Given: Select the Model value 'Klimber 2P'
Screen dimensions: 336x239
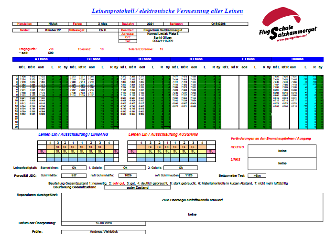Looking at the screenshot, I should [53, 30].
